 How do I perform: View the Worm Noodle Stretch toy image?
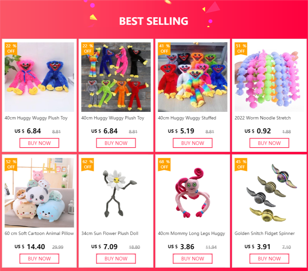click(x=269, y=77)
